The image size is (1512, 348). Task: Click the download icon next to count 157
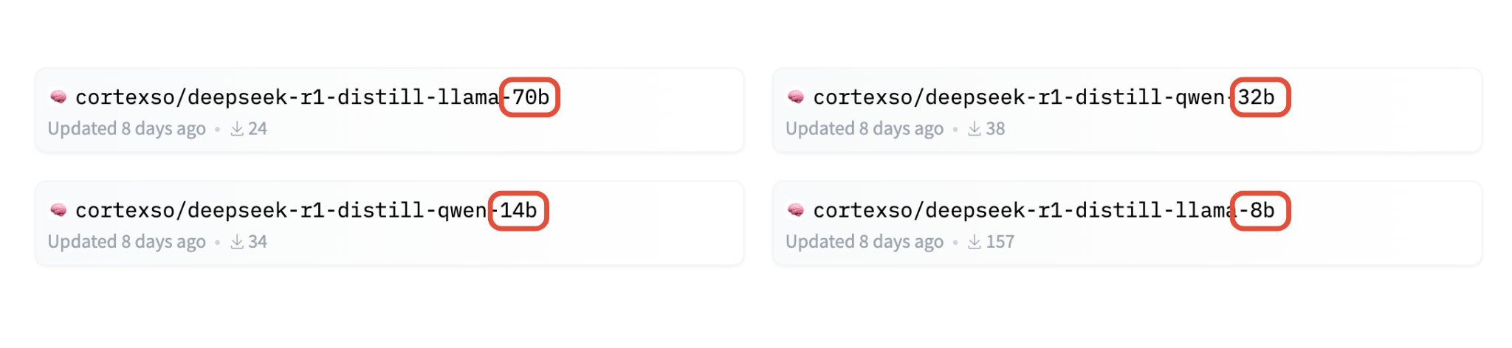point(975,242)
